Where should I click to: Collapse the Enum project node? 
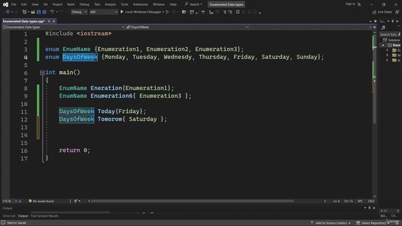pos(383,45)
